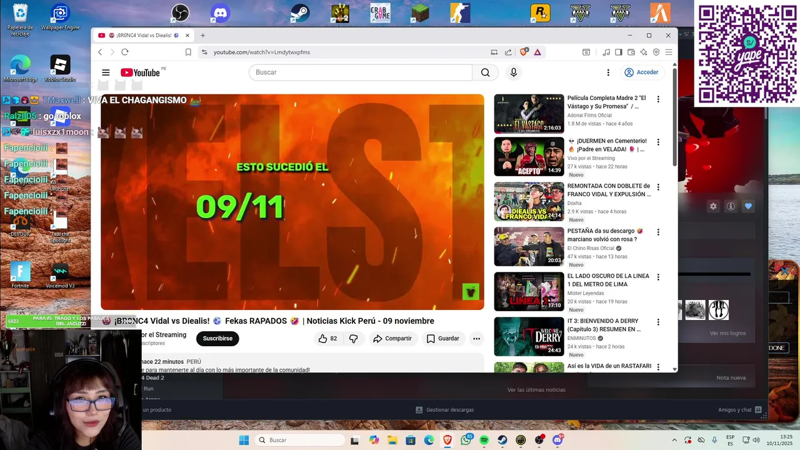Viewport: 800px width, 450px height.
Task: Bookmark this page with the bookmark icon
Action: pyautogui.click(x=188, y=52)
